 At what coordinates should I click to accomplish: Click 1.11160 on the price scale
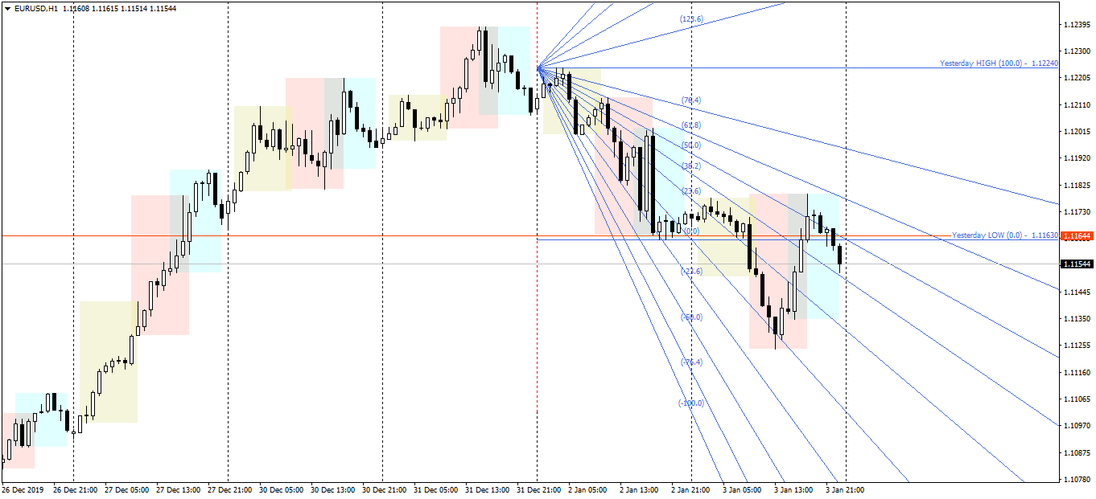point(1076,373)
